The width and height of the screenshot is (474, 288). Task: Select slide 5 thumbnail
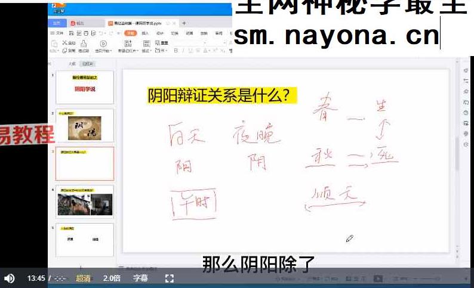[x=85, y=240]
